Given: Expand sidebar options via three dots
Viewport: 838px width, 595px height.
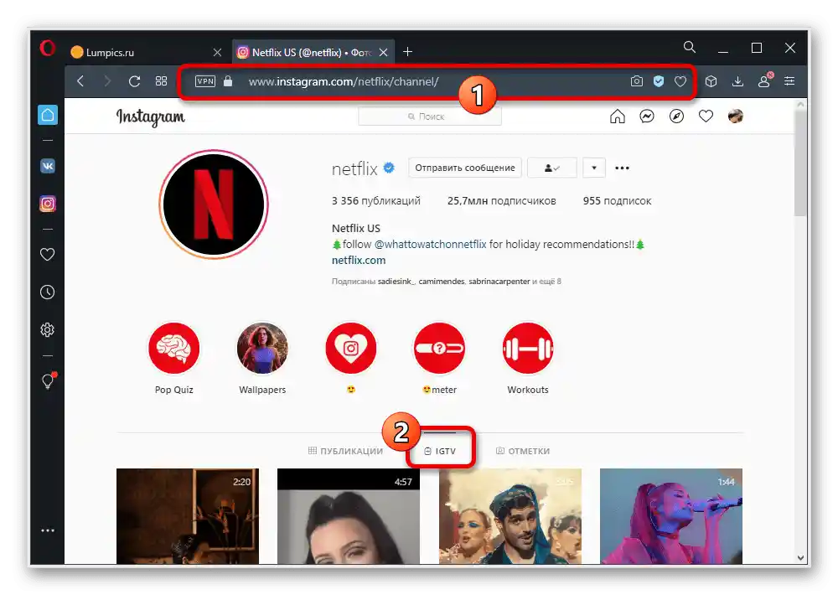Looking at the screenshot, I should [47, 530].
